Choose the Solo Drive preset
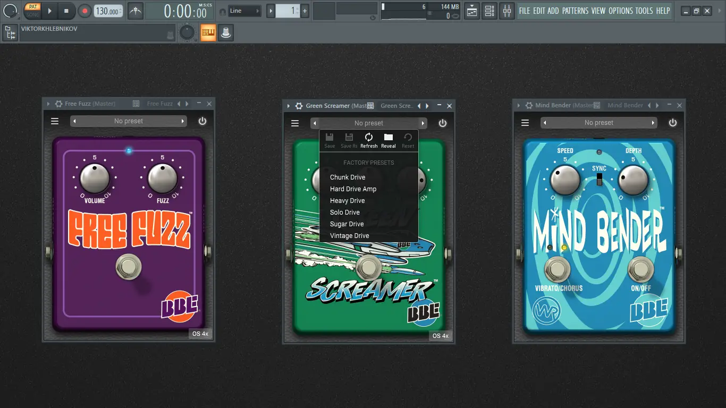The height and width of the screenshot is (408, 726). tap(345, 212)
